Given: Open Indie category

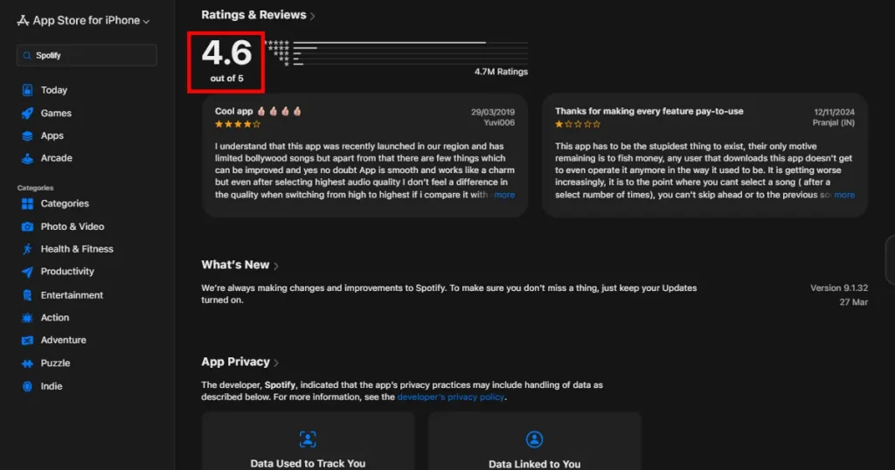Looking at the screenshot, I should click(52, 386).
